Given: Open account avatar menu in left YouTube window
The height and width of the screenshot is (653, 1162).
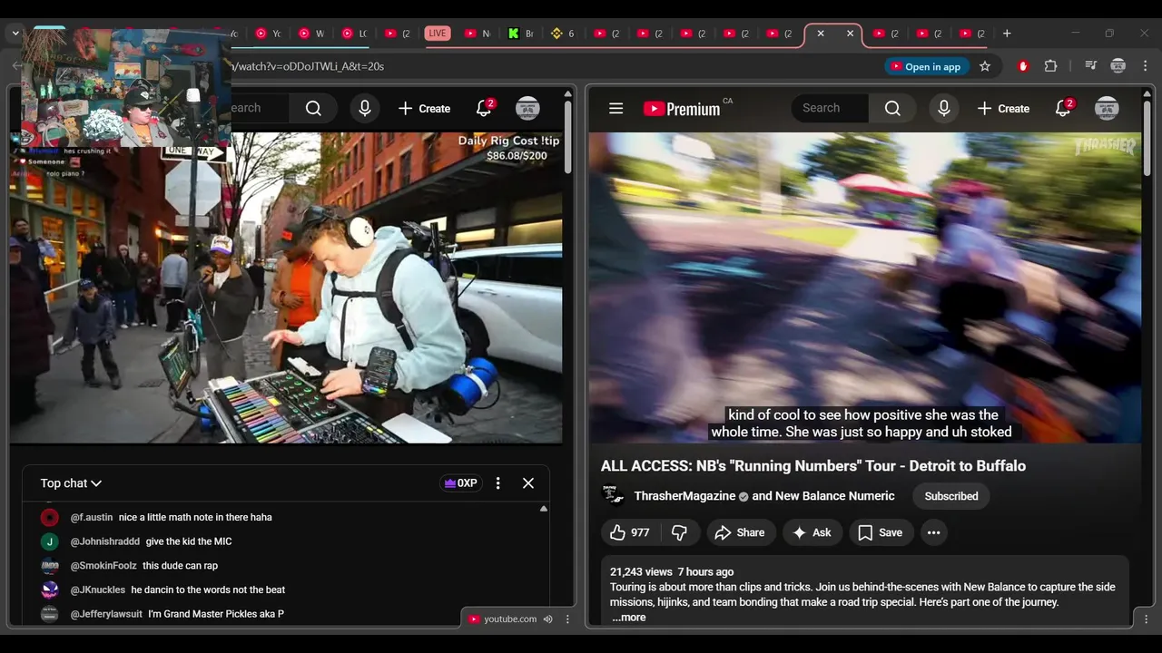Looking at the screenshot, I should (x=527, y=109).
